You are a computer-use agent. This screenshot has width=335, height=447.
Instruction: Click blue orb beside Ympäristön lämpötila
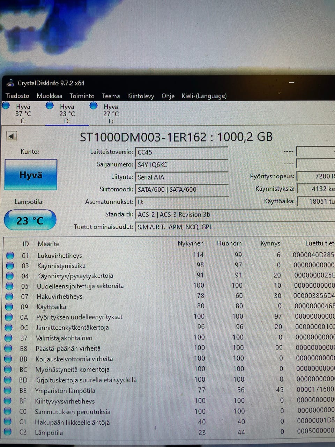8,390
